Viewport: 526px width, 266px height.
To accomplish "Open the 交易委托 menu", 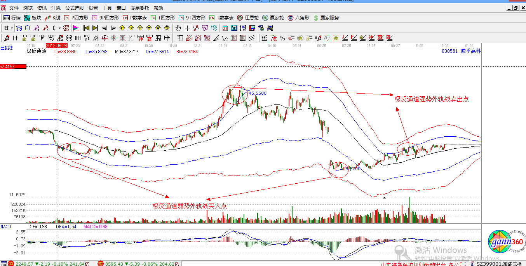I will click(x=140, y=8).
